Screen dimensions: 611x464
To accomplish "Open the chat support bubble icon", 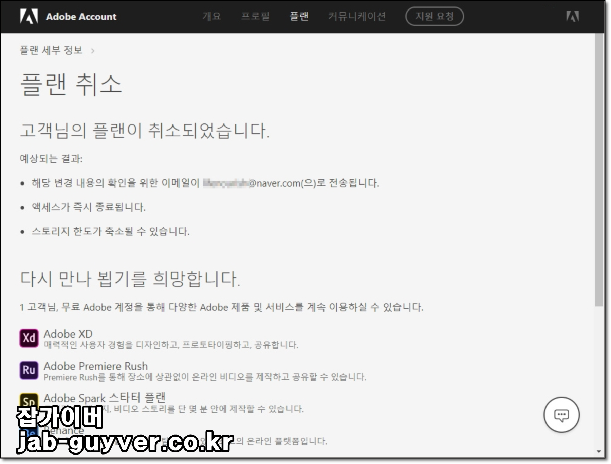I will coord(561,414).
